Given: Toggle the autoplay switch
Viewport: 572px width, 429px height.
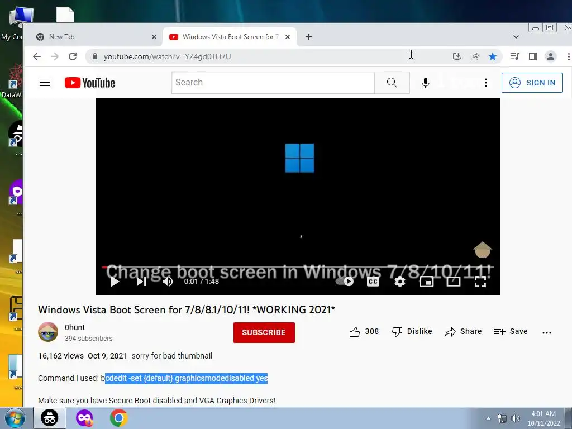Looking at the screenshot, I should (345, 282).
